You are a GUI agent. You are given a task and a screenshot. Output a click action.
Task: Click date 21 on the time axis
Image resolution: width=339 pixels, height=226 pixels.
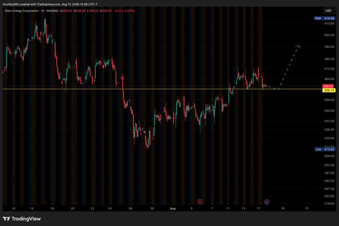(x=307, y=209)
